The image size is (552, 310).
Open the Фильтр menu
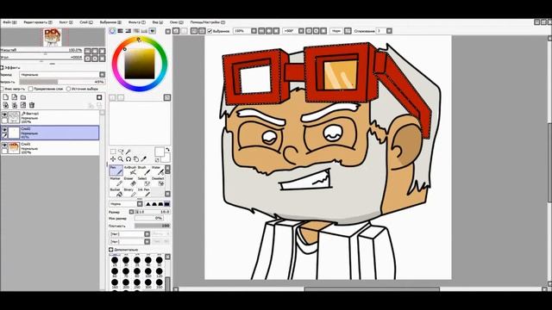[136, 22]
